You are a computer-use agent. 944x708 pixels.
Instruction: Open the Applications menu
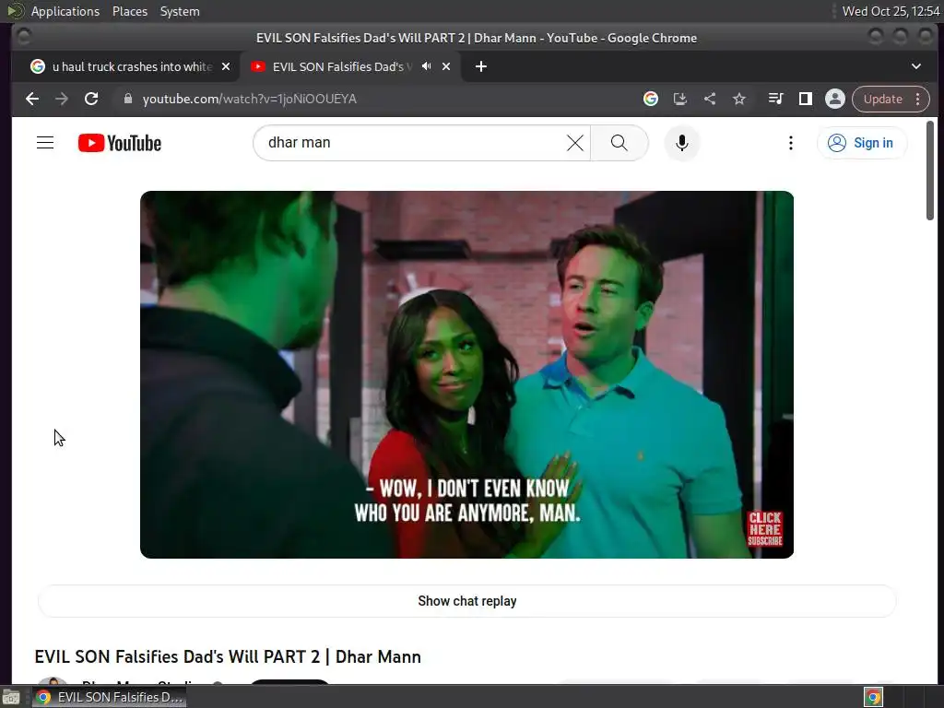(x=65, y=11)
